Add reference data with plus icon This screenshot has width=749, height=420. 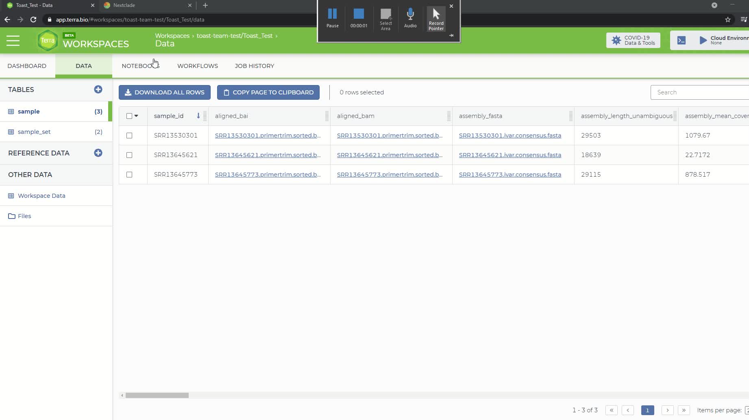point(98,153)
